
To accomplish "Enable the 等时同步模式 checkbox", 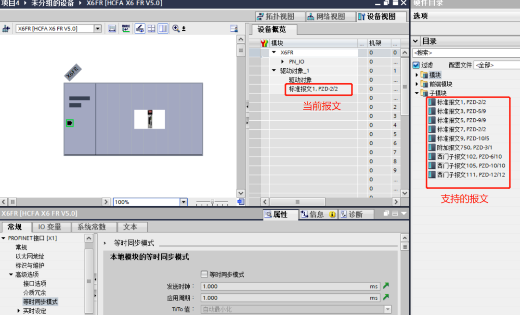I will point(204,275).
